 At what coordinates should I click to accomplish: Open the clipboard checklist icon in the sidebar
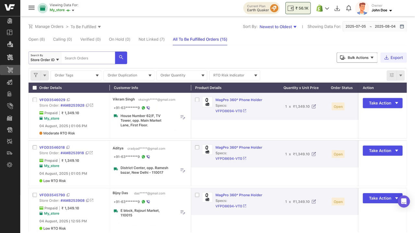(10, 21)
